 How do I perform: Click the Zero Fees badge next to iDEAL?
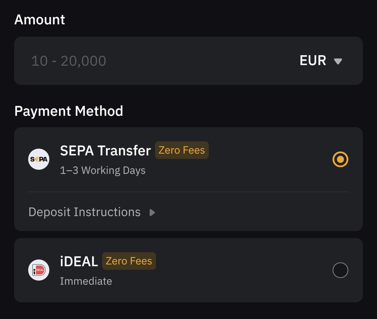point(129,261)
